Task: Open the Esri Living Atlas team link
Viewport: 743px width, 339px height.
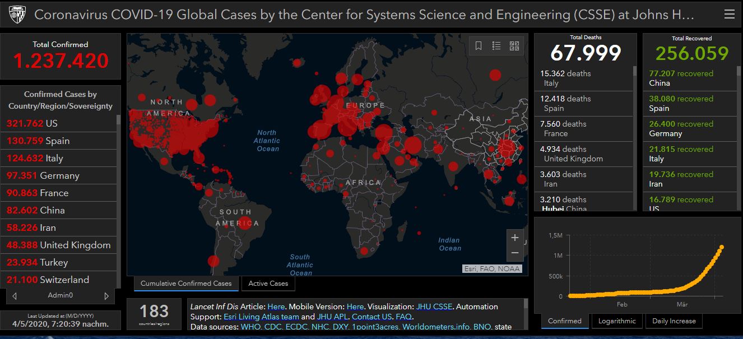Action: (x=261, y=317)
